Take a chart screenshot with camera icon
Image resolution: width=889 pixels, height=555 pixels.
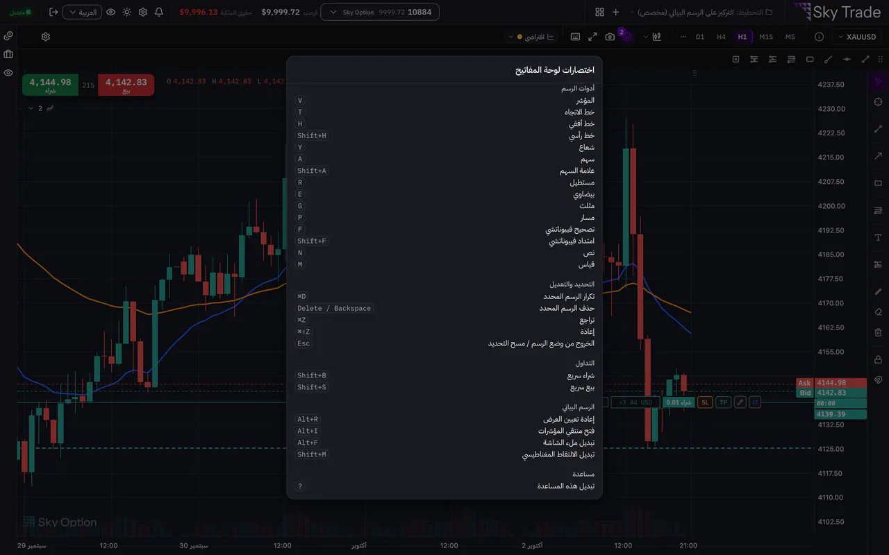coord(610,37)
